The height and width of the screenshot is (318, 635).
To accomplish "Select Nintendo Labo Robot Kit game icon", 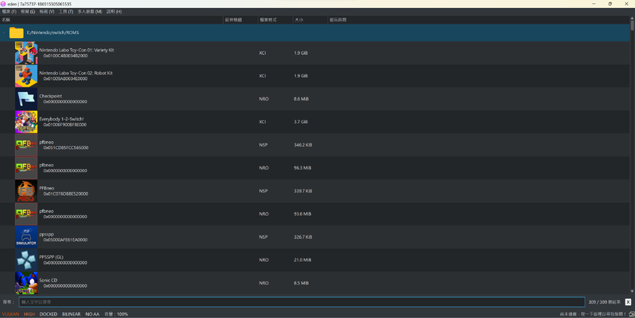I will pyautogui.click(x=26, y=76).
